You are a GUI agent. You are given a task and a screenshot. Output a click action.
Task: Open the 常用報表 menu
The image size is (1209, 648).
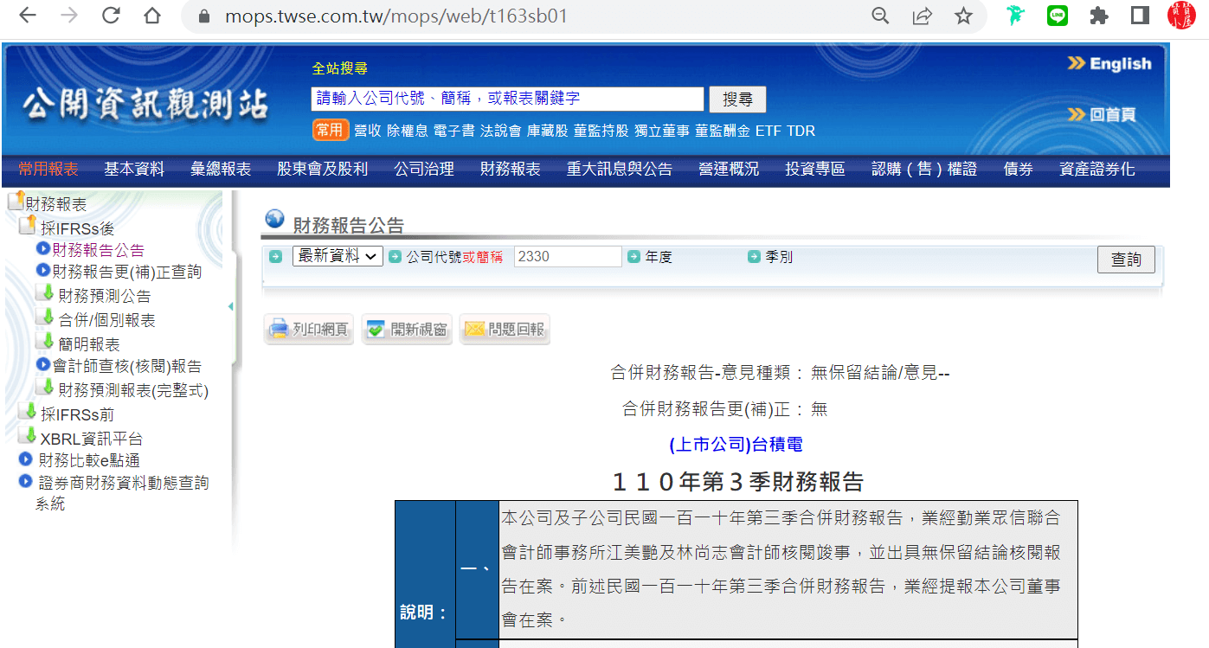coord(48,170)
